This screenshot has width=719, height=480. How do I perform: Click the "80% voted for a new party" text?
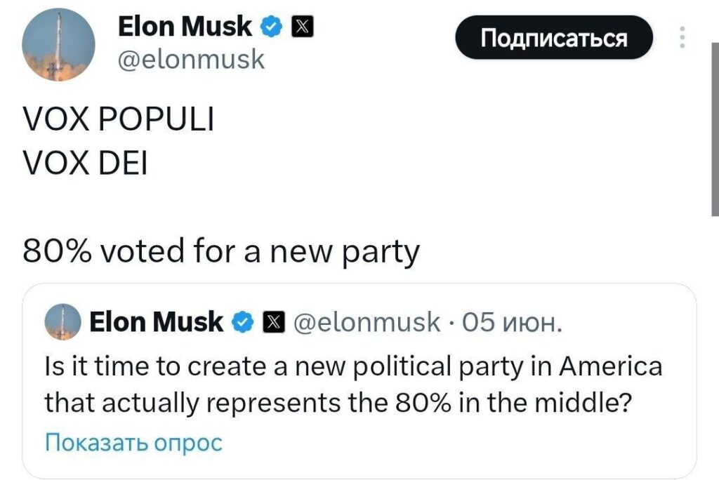(221, 251)
